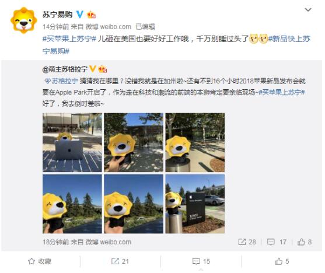Click the original post comment icon 17
This screenshot has height=273, width=325.
click(x=277, y=242)
